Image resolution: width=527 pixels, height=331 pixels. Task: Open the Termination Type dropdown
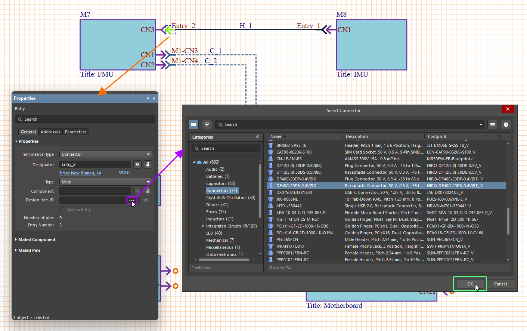[106, 154]
